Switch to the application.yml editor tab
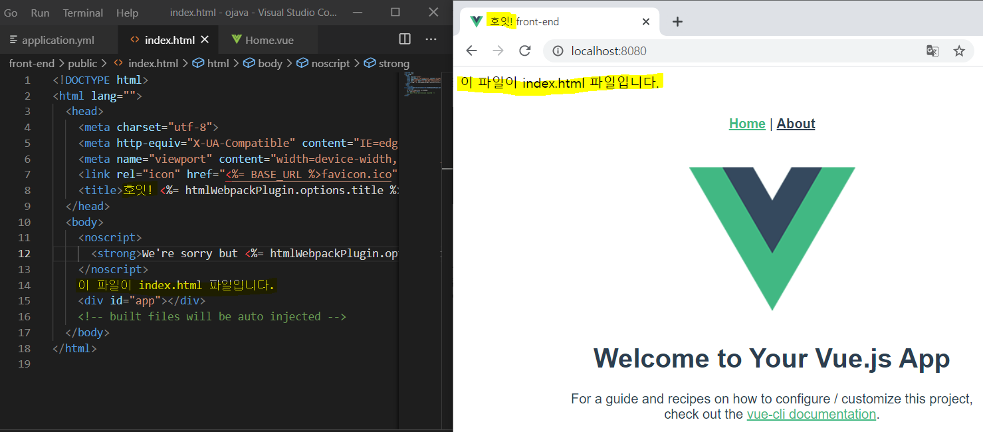983x432 pixels. [58, 40]
